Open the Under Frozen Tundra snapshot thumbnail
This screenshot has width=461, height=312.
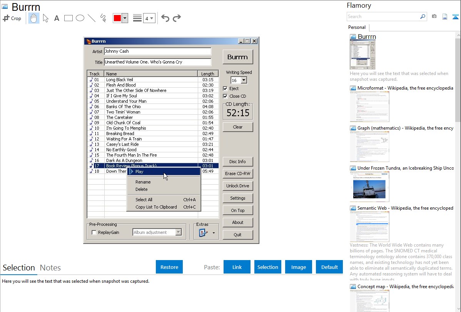369,187
